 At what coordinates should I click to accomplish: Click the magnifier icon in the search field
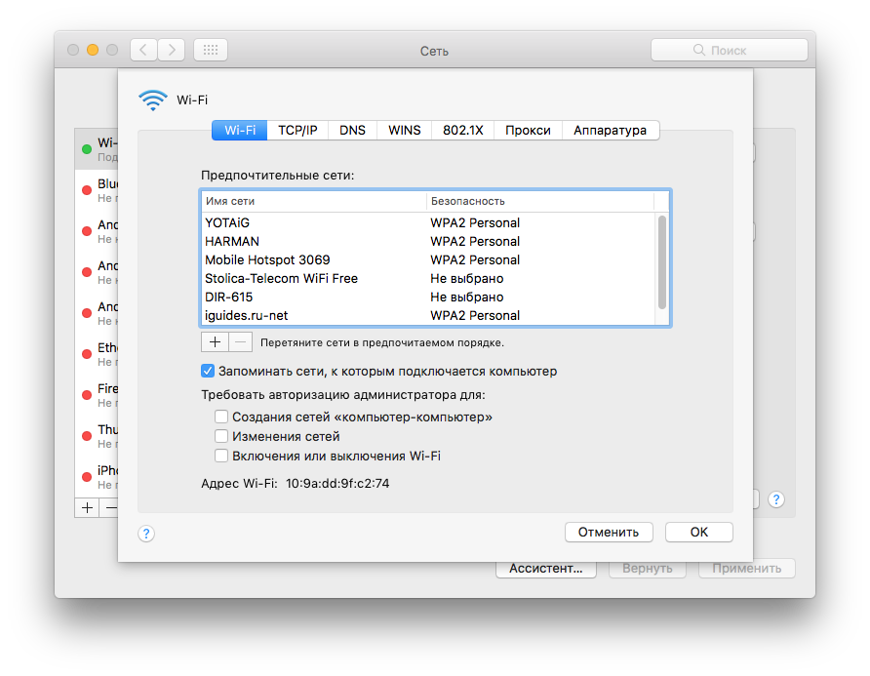coord(699,50)
